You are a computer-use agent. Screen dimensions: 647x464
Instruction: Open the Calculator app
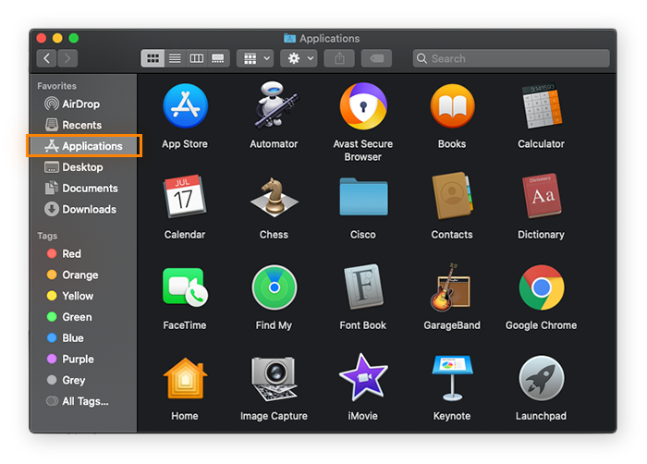point(542,106)
